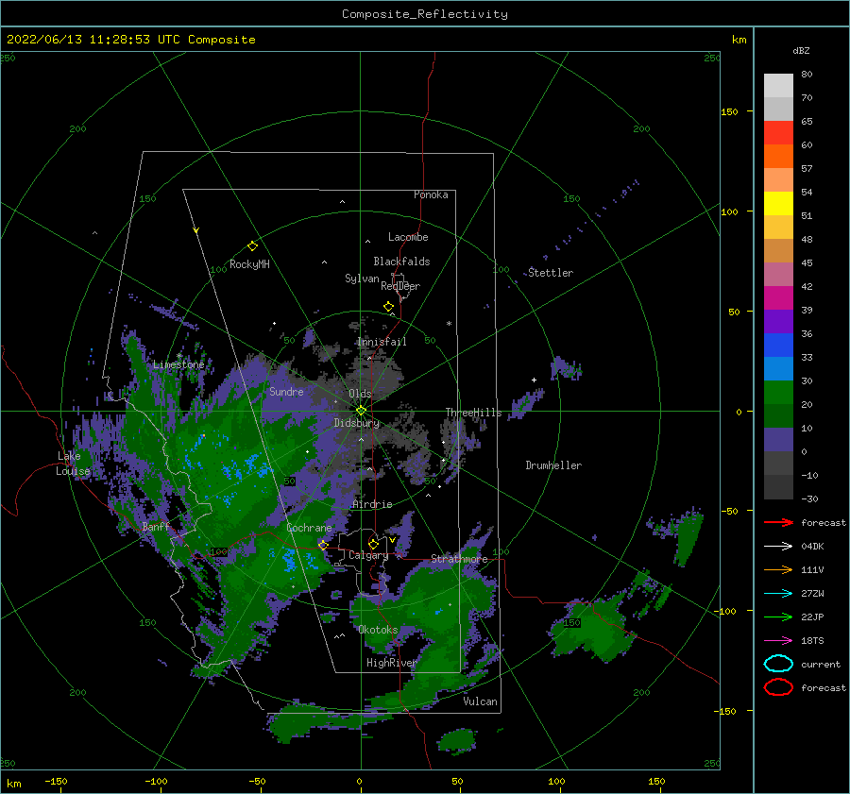Click the Cochrane town label
850x794 pixels.
(x=309, y=528)
